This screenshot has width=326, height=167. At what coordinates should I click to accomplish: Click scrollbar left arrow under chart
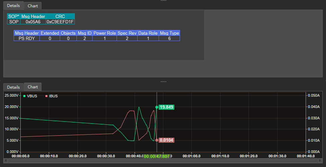point(5,160)
